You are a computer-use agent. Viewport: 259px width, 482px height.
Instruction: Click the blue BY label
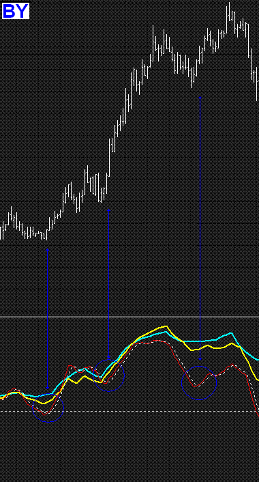point(16,11)
